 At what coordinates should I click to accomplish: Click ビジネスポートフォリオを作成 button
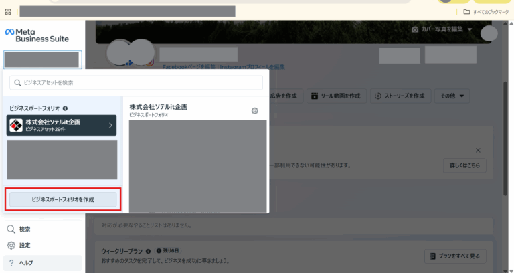(x=63, y=199)
